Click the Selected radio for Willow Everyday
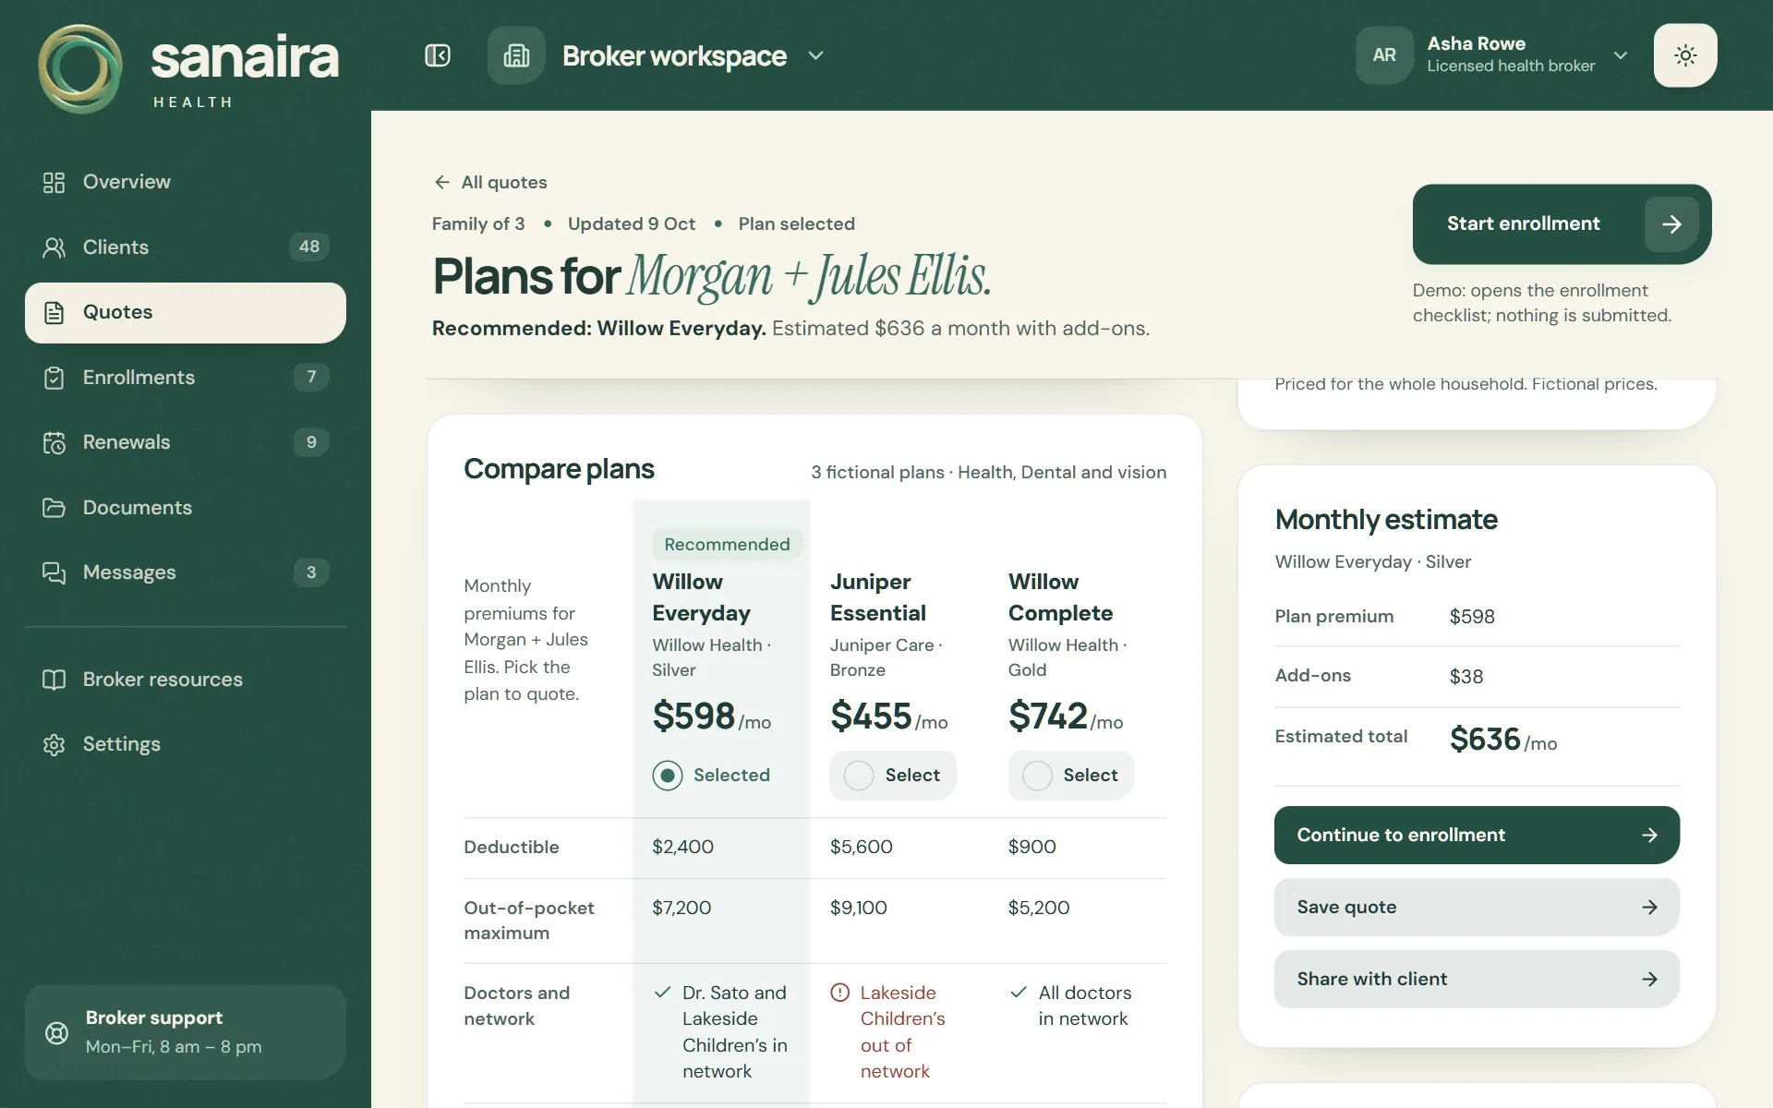Screen dimensions: 1773x1108 [667, 775]
